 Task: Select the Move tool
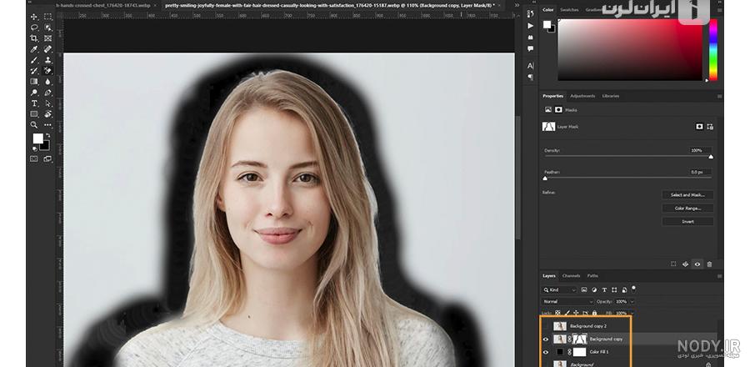tap(34, 17)
